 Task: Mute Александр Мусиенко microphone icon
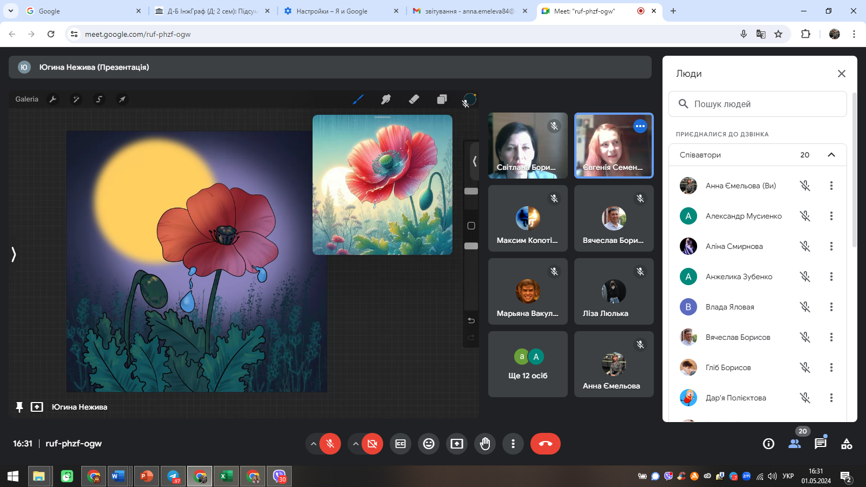click(805, 216)
